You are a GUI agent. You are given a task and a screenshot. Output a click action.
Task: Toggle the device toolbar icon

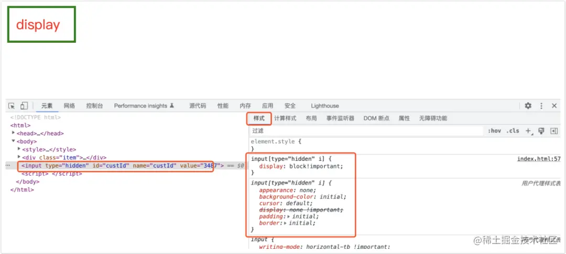tap(24, 106)
